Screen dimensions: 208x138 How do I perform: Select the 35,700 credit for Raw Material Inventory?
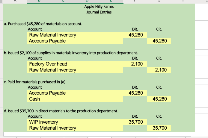159,128
